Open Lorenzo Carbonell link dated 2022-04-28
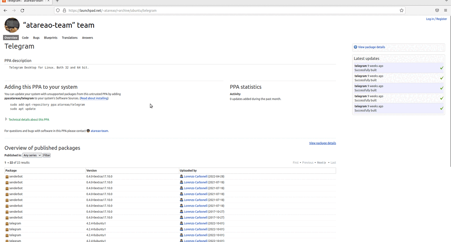 pos(195,176)
